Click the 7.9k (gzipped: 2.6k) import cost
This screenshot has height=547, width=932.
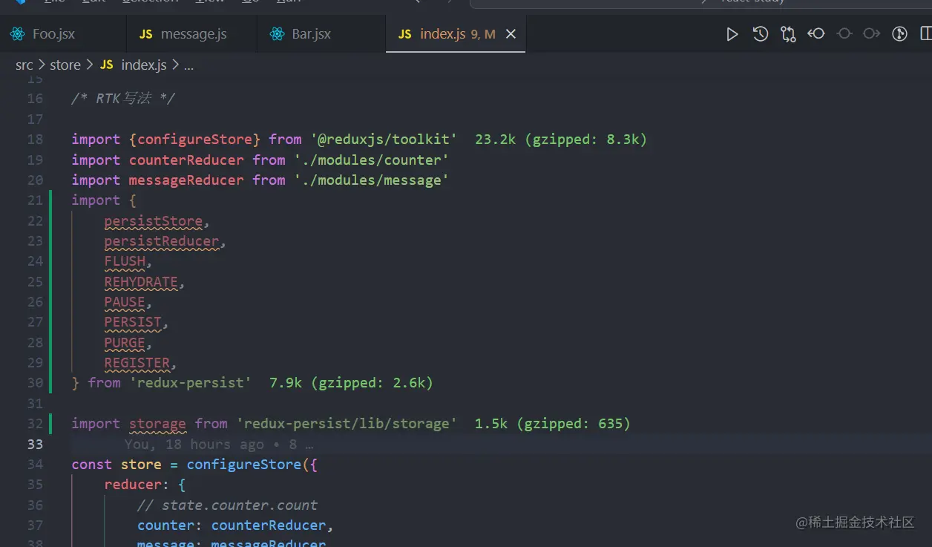[351, 383]
